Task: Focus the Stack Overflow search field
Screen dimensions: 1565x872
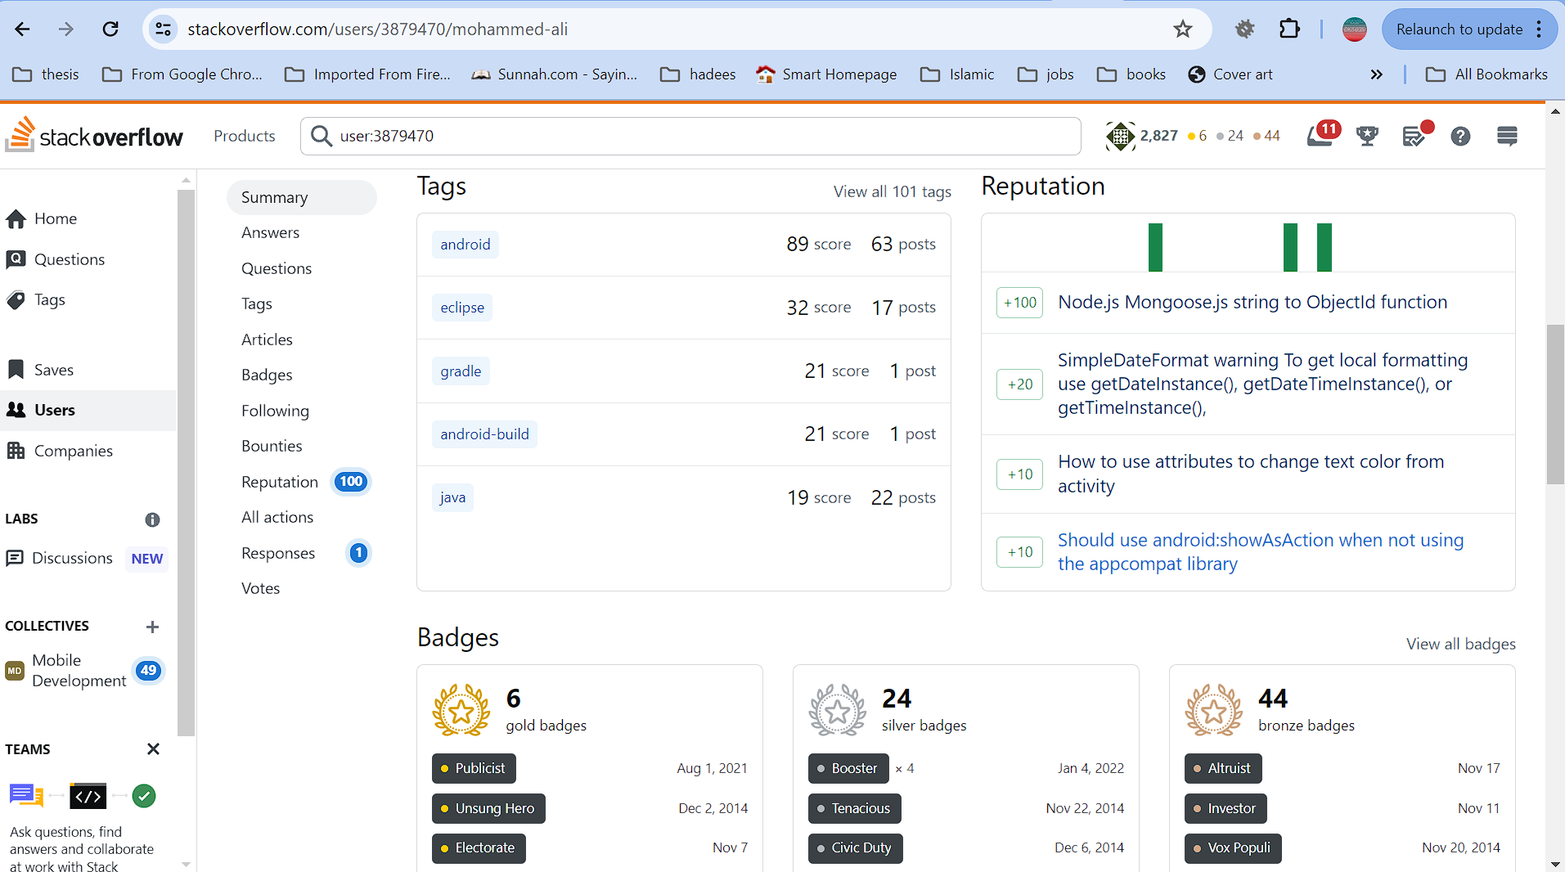Action: click(690, 136)
